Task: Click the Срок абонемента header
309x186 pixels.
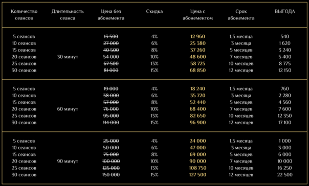Action: (x=241, y=15)
